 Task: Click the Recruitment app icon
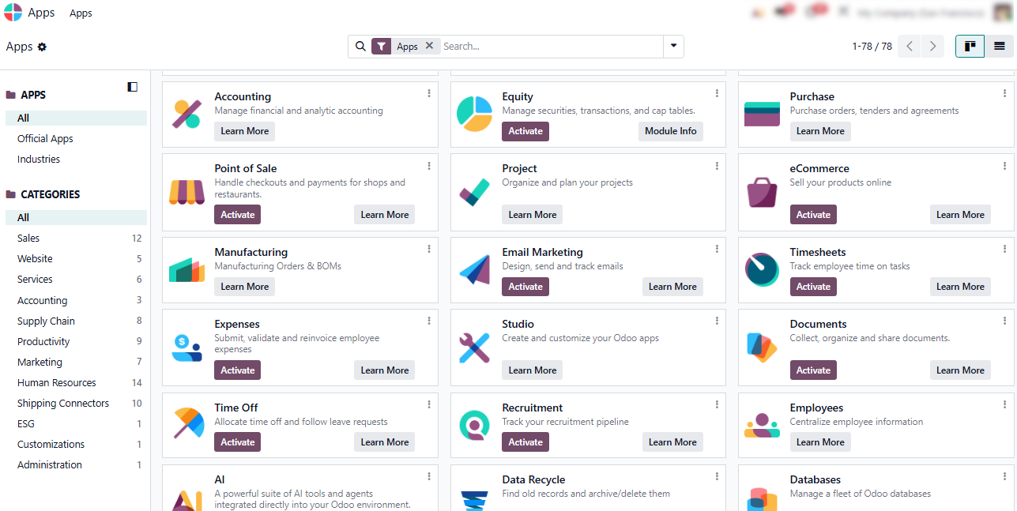coord(475,425)
